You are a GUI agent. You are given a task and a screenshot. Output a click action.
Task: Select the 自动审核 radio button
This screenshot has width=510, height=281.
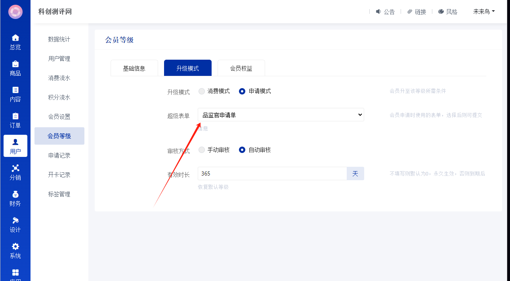click(242, 150)
